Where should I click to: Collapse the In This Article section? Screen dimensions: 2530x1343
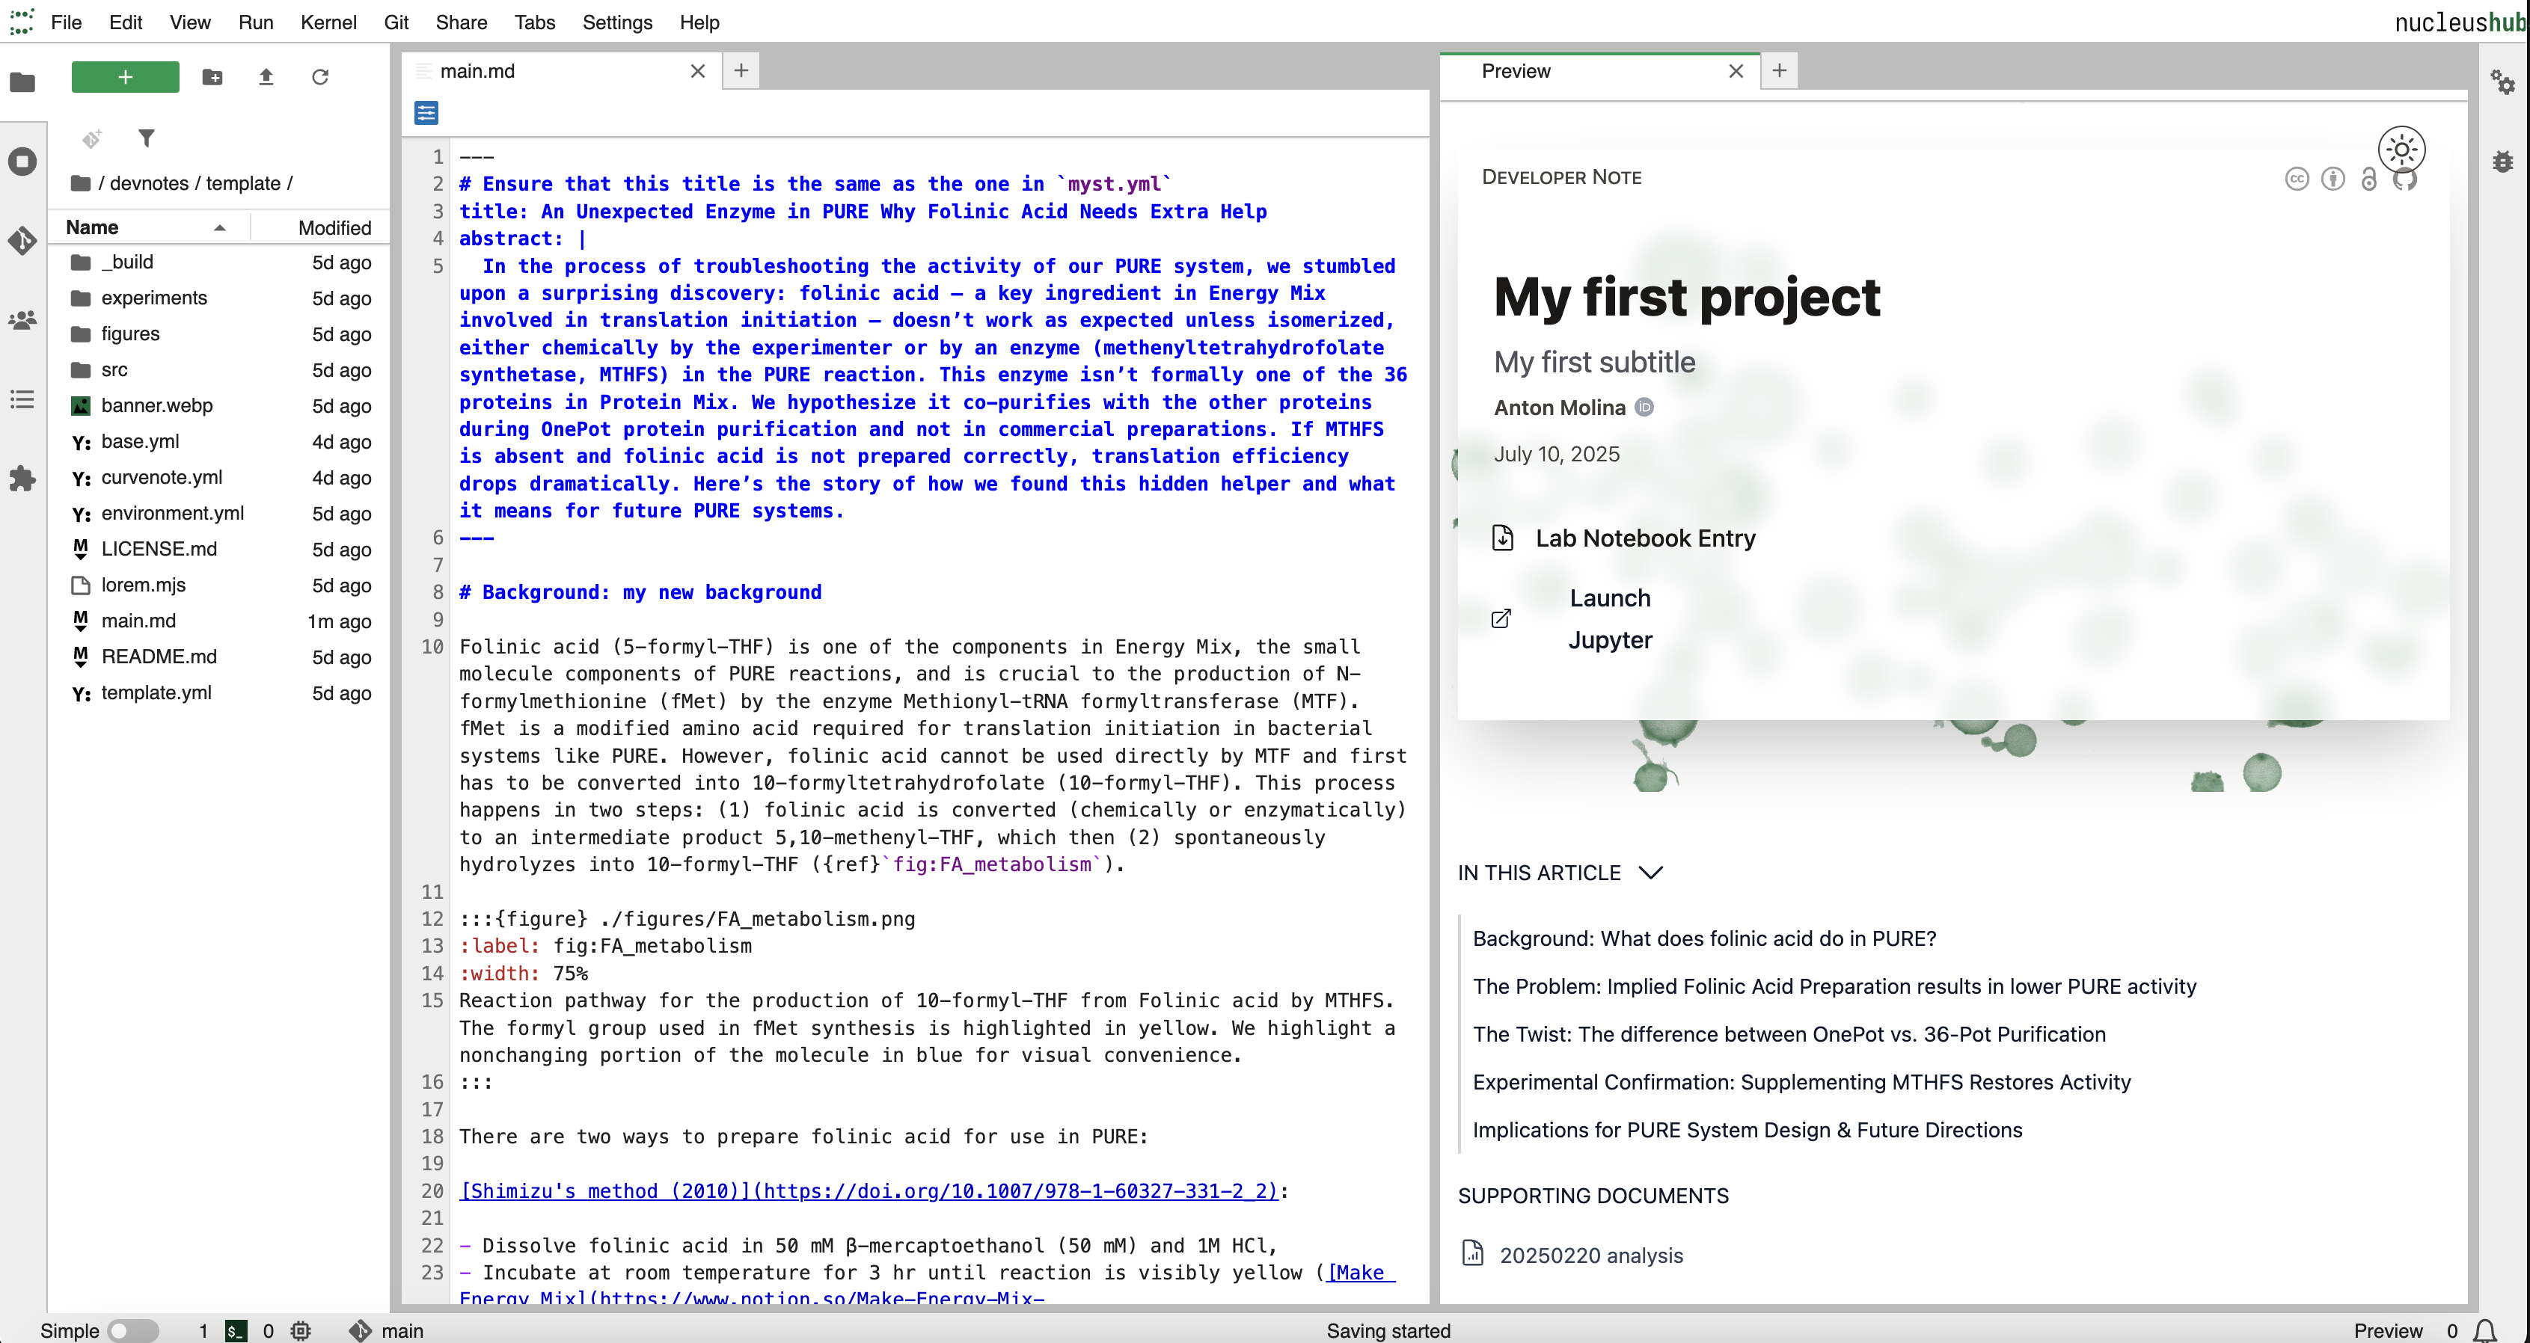point(1652,873)
